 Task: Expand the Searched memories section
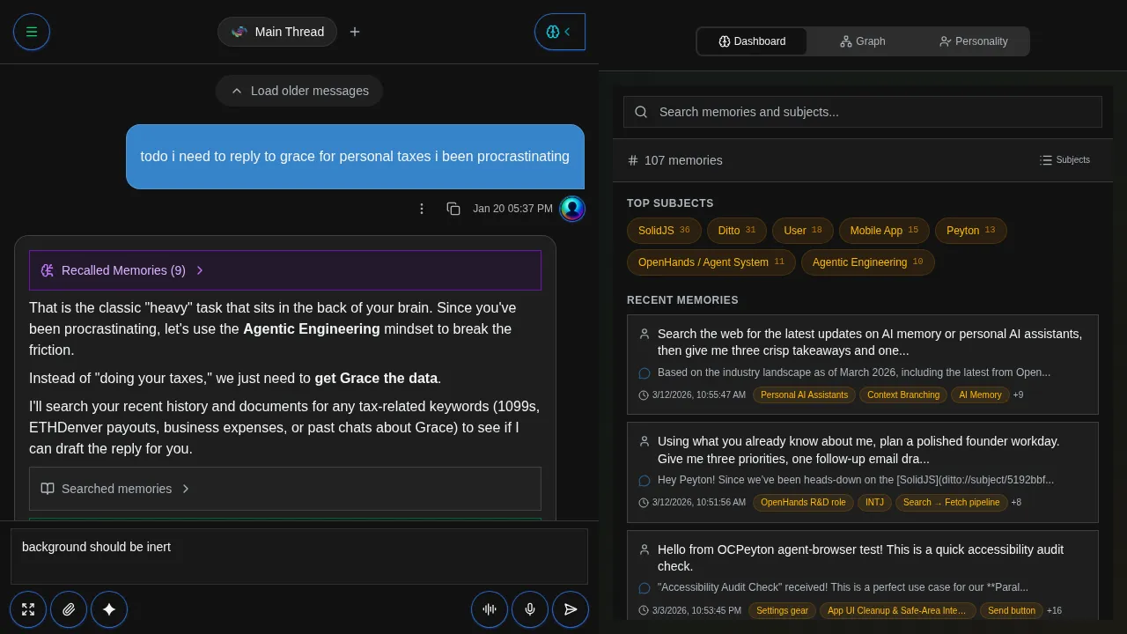click(185, 489)
